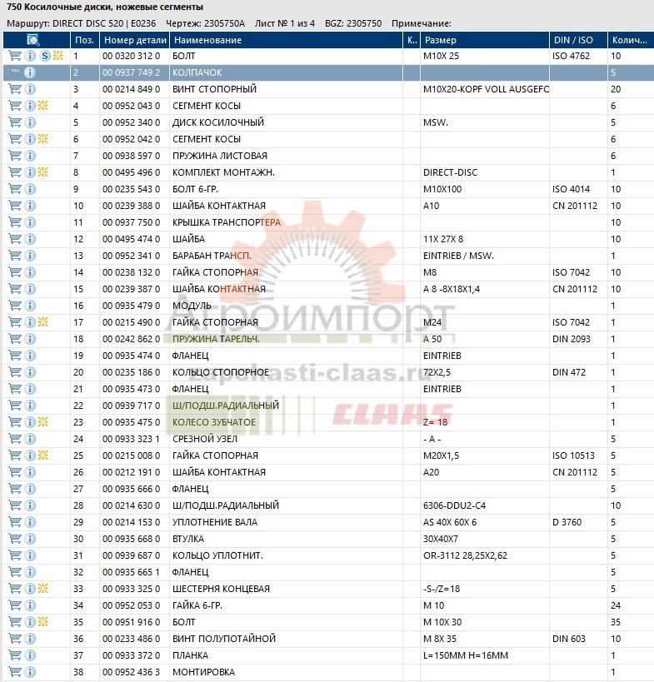Click part number 00 0952 053 0
This screenshot has width=654, height=682.
[x=132, y=605]
